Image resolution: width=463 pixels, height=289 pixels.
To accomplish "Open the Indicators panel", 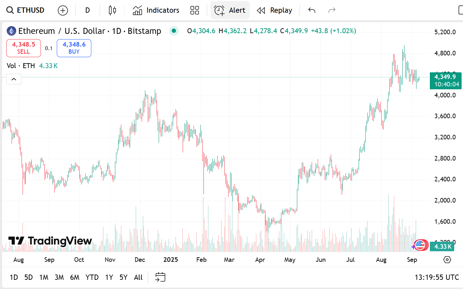I will pos(156,10).
